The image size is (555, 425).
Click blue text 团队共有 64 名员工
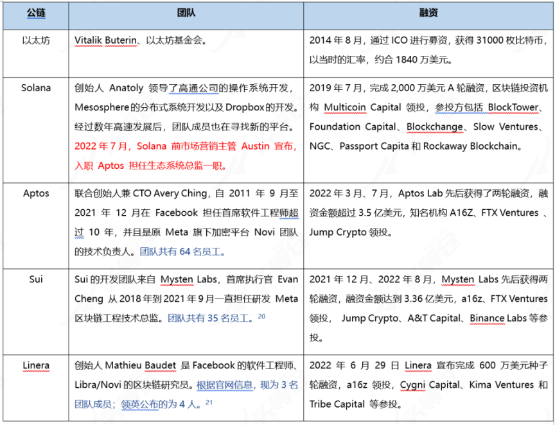click(181, 252)
